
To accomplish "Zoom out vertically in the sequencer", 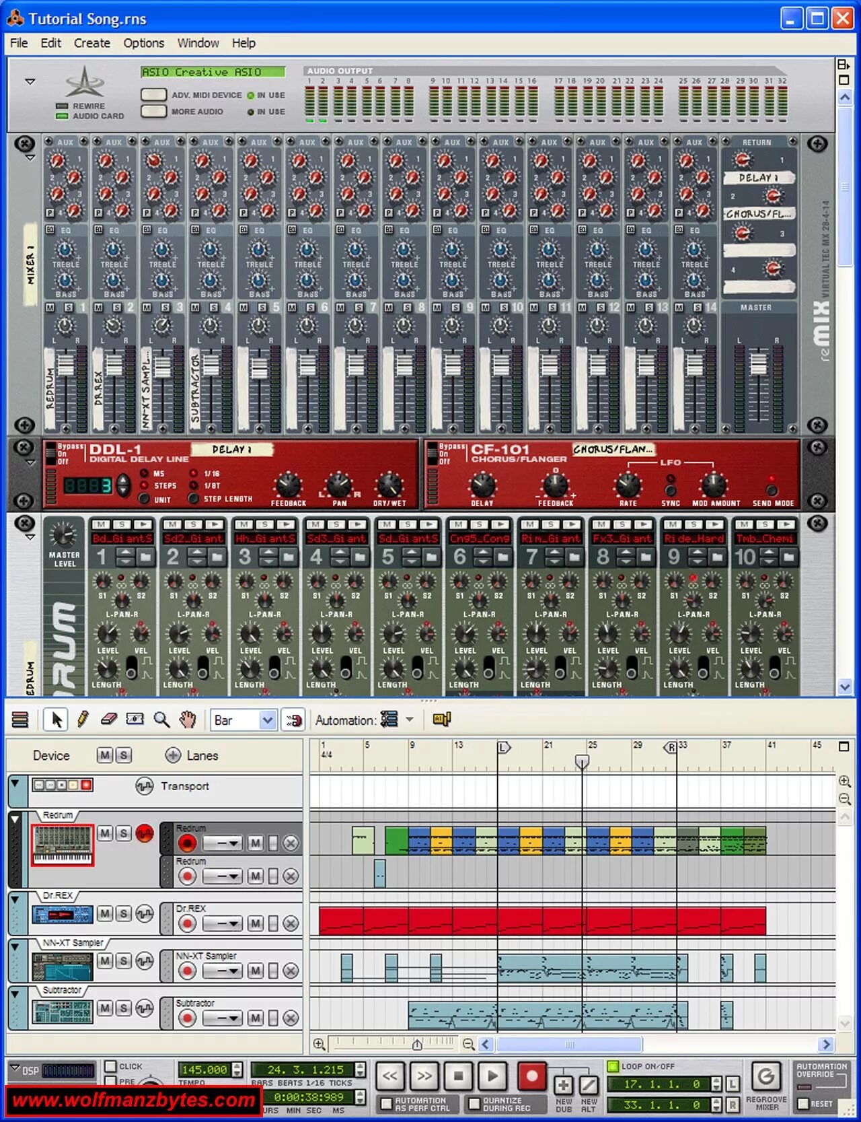I will (x=845, y=800).
